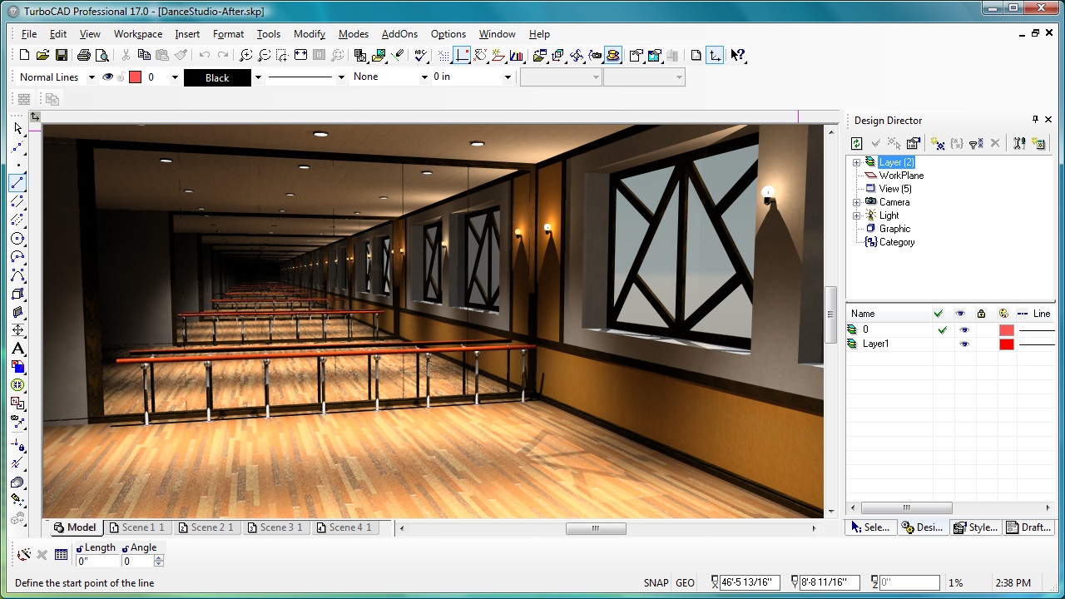This screenshot has width=1065, height=599.
Task: Open the Normal Lines style dropdown
Action: pos(92,77)
